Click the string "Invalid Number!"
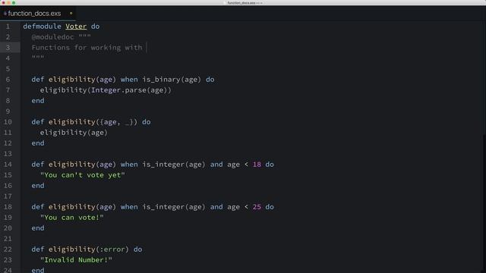The width and height of the screenshot is (486, 273). pyautogui.click(x=76, y=259)
